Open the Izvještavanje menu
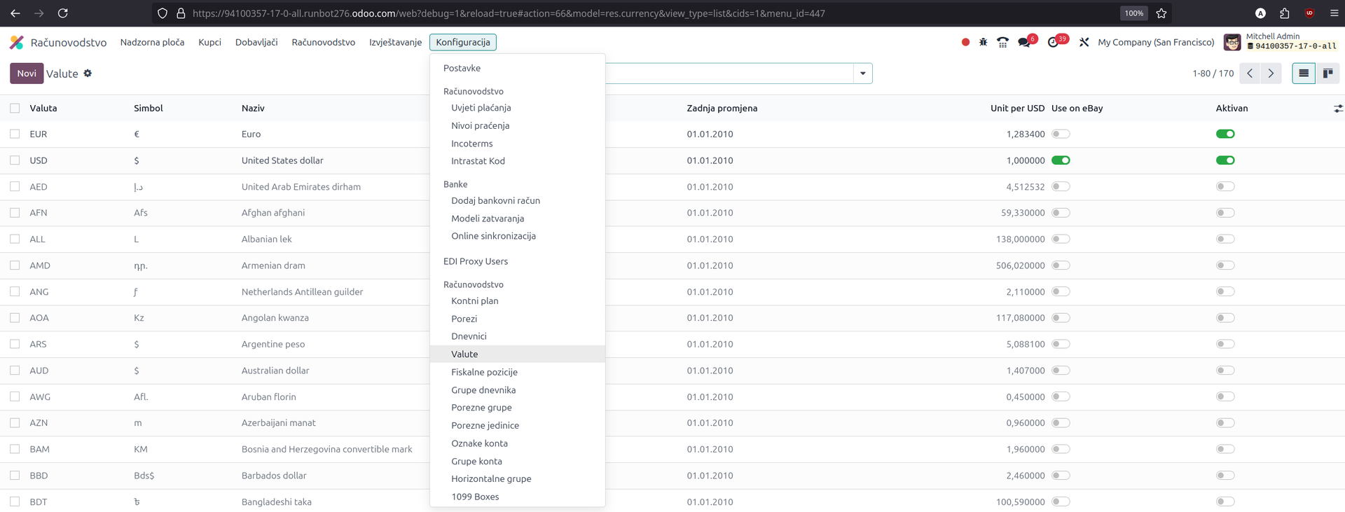Image resolution: width=1345 pixels, height=512 pixels. pos(395,42)
